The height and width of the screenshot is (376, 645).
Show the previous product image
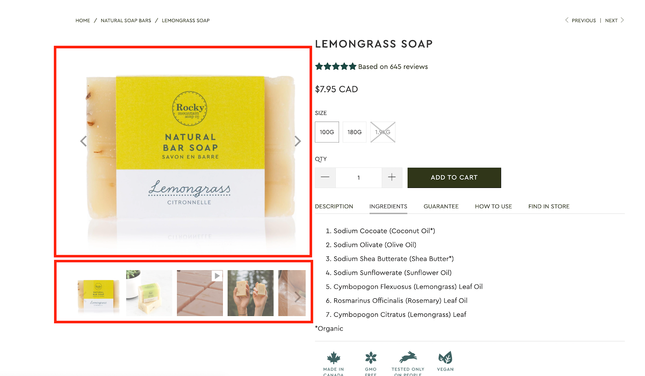[83, 141]
